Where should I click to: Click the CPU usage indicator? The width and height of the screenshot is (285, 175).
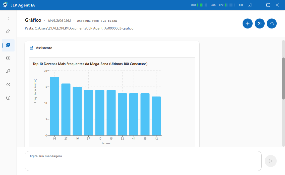[x=231, y=5]
